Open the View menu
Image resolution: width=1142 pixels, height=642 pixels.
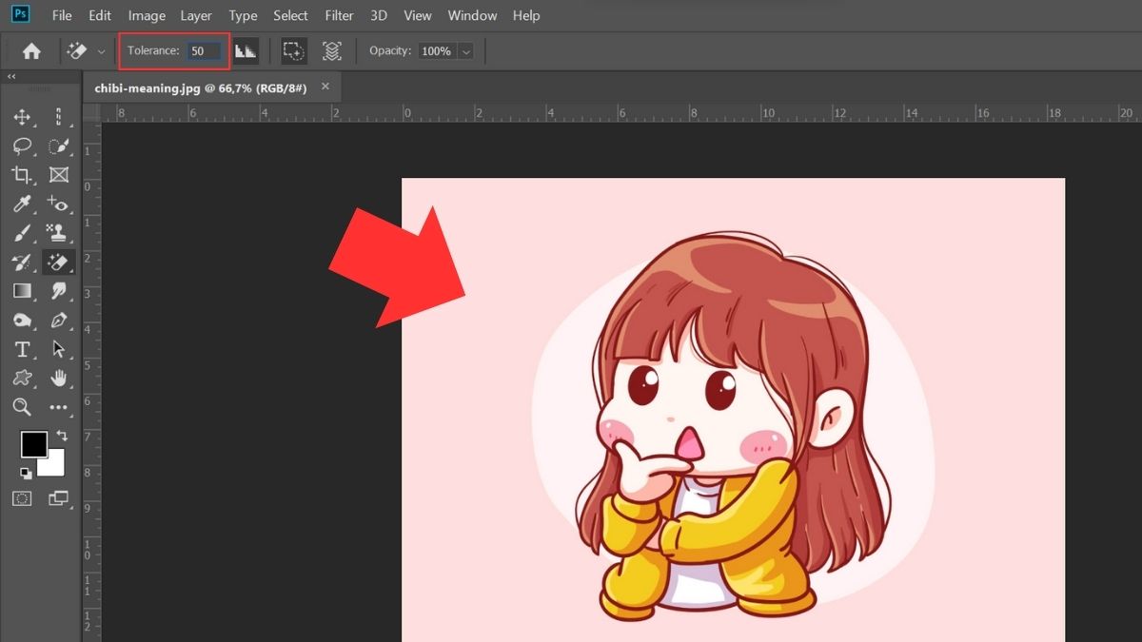[x=418, y=15]
